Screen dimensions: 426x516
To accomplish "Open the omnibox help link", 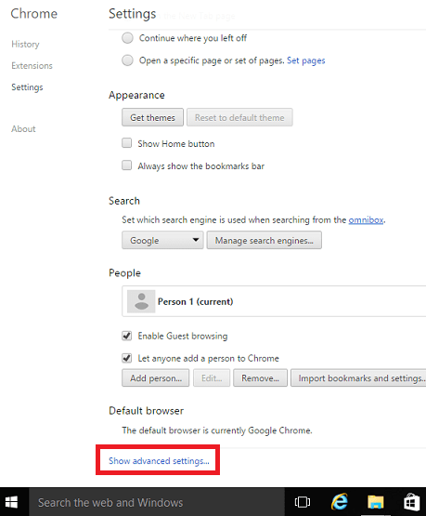I will 366,219.
